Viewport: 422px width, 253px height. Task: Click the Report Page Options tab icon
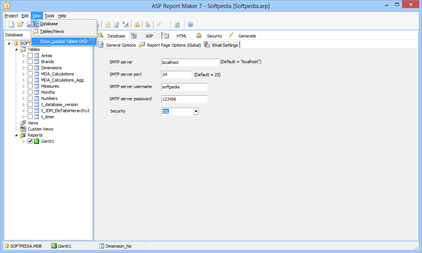pyautogui.click(x=142, y=45)
